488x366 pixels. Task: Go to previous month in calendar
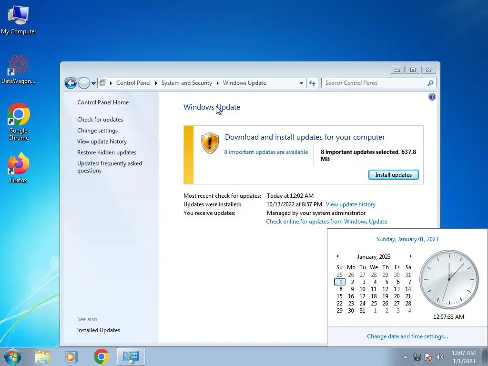337,256
